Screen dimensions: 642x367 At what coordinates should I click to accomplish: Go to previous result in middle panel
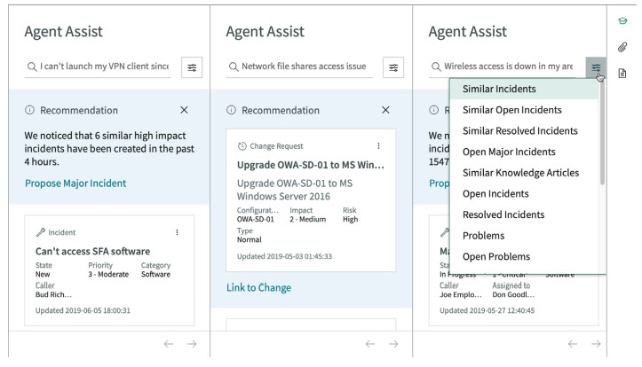369,344
